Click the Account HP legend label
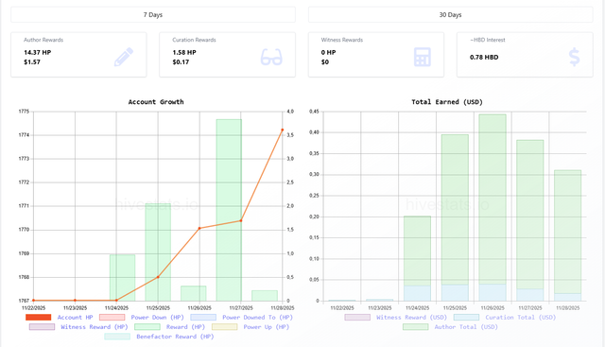Viewport: 605px width, 347px height. [76, 318]
